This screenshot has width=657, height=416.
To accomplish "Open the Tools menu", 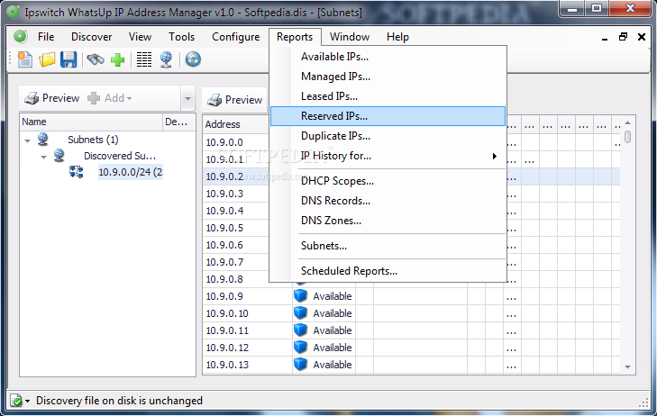I will tap(181, 37).
